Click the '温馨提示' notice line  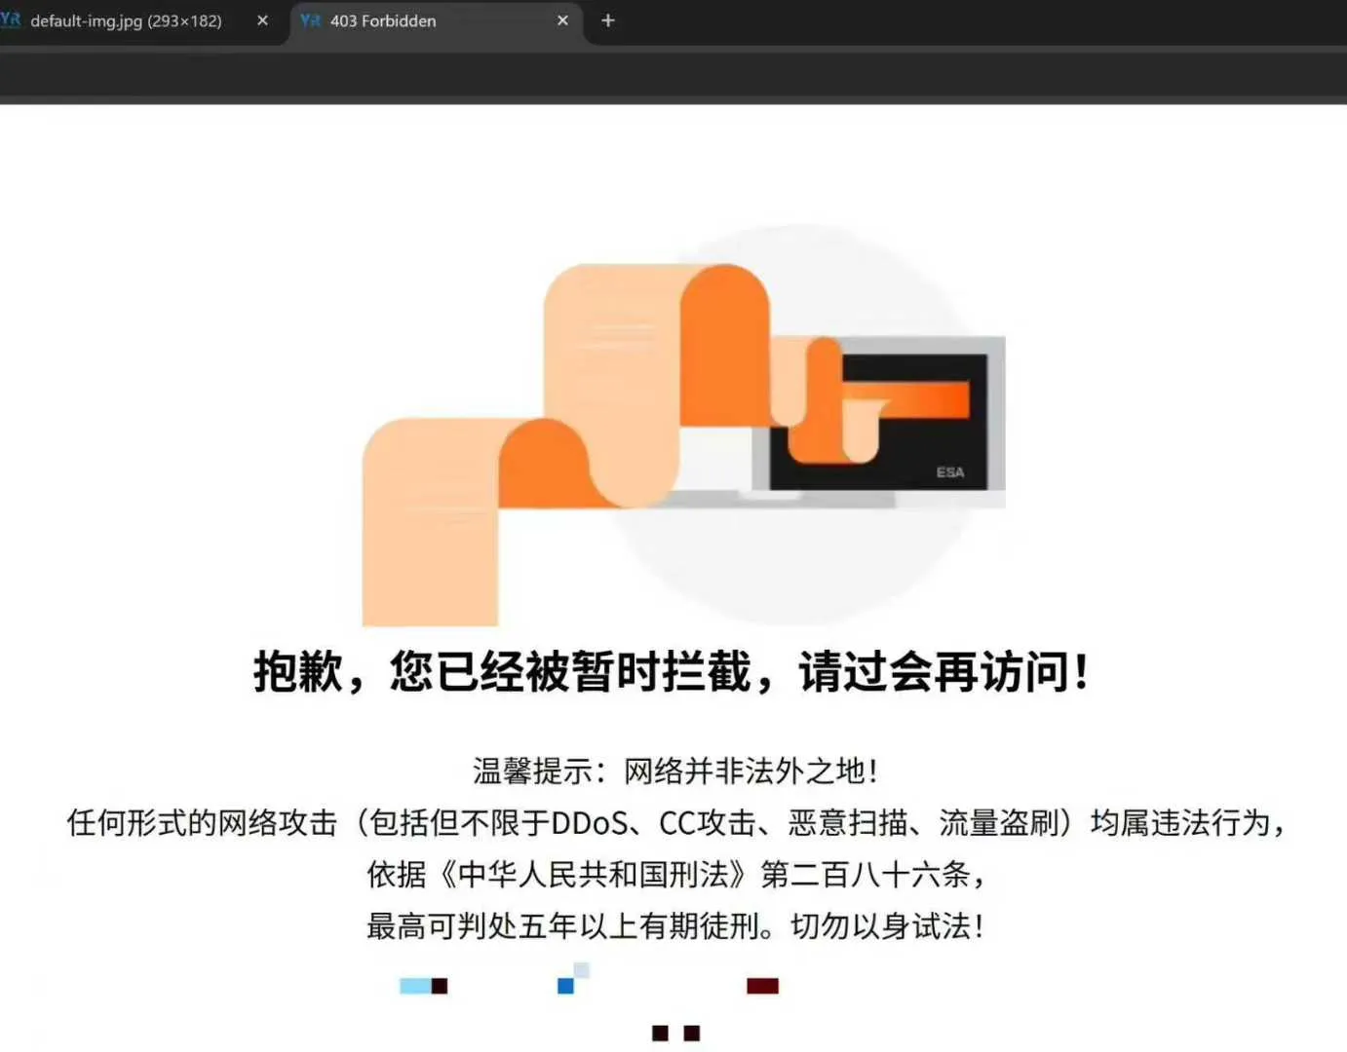point(674,771)
